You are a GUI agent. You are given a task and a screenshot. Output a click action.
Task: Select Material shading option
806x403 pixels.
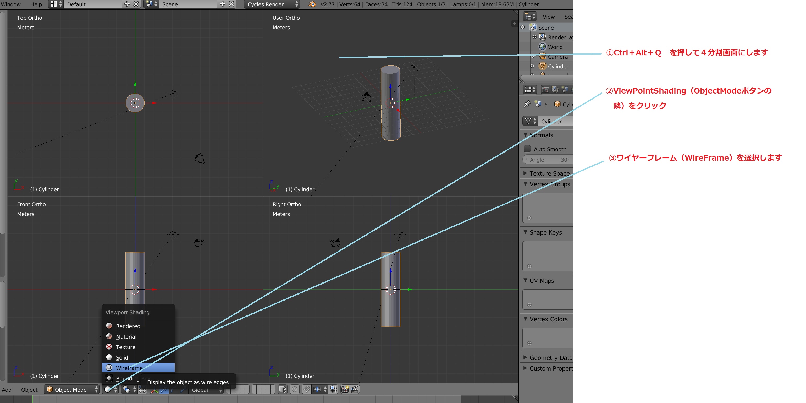(138, 336)
